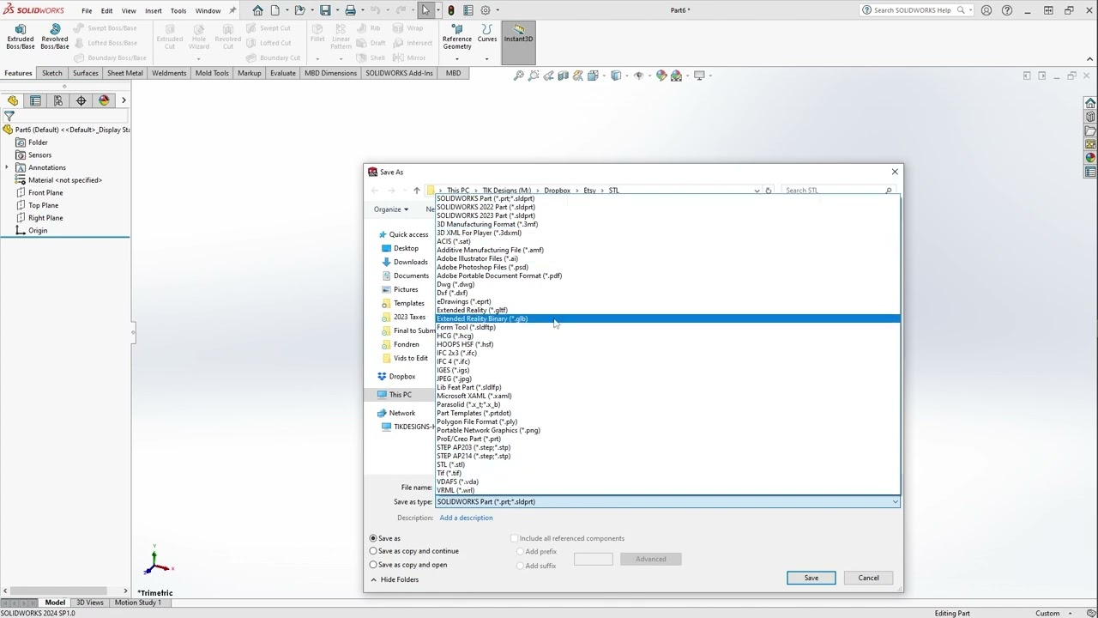Click the Save disk icon
The width and height of the screenshot is (1098, 618).
[325, 10]
